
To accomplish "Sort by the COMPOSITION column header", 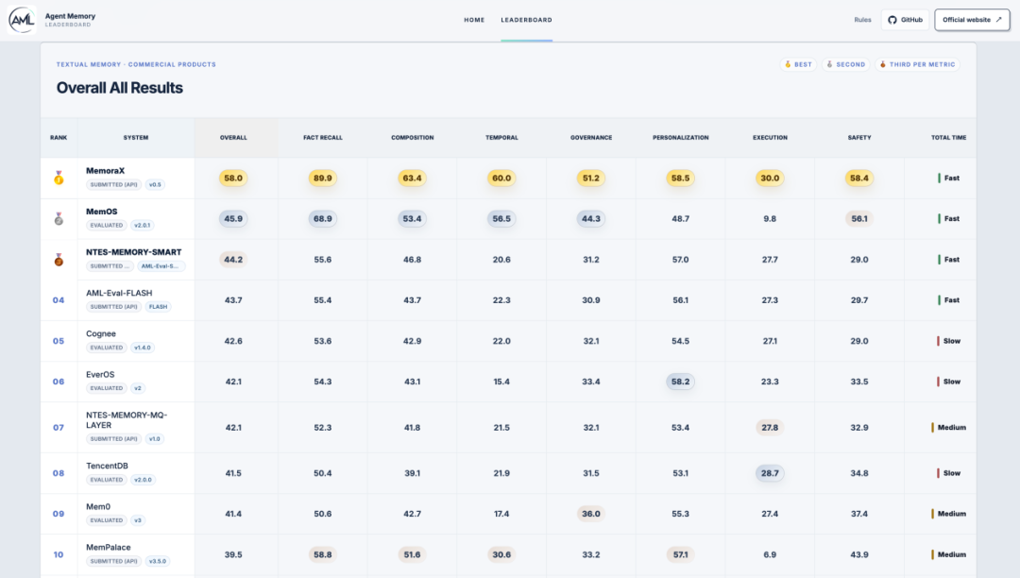I will 413,138.
